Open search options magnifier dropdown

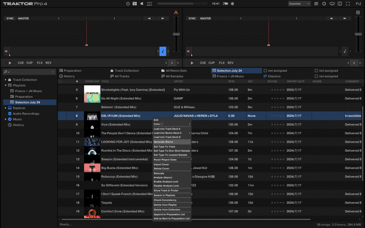(x=6, y=72)
